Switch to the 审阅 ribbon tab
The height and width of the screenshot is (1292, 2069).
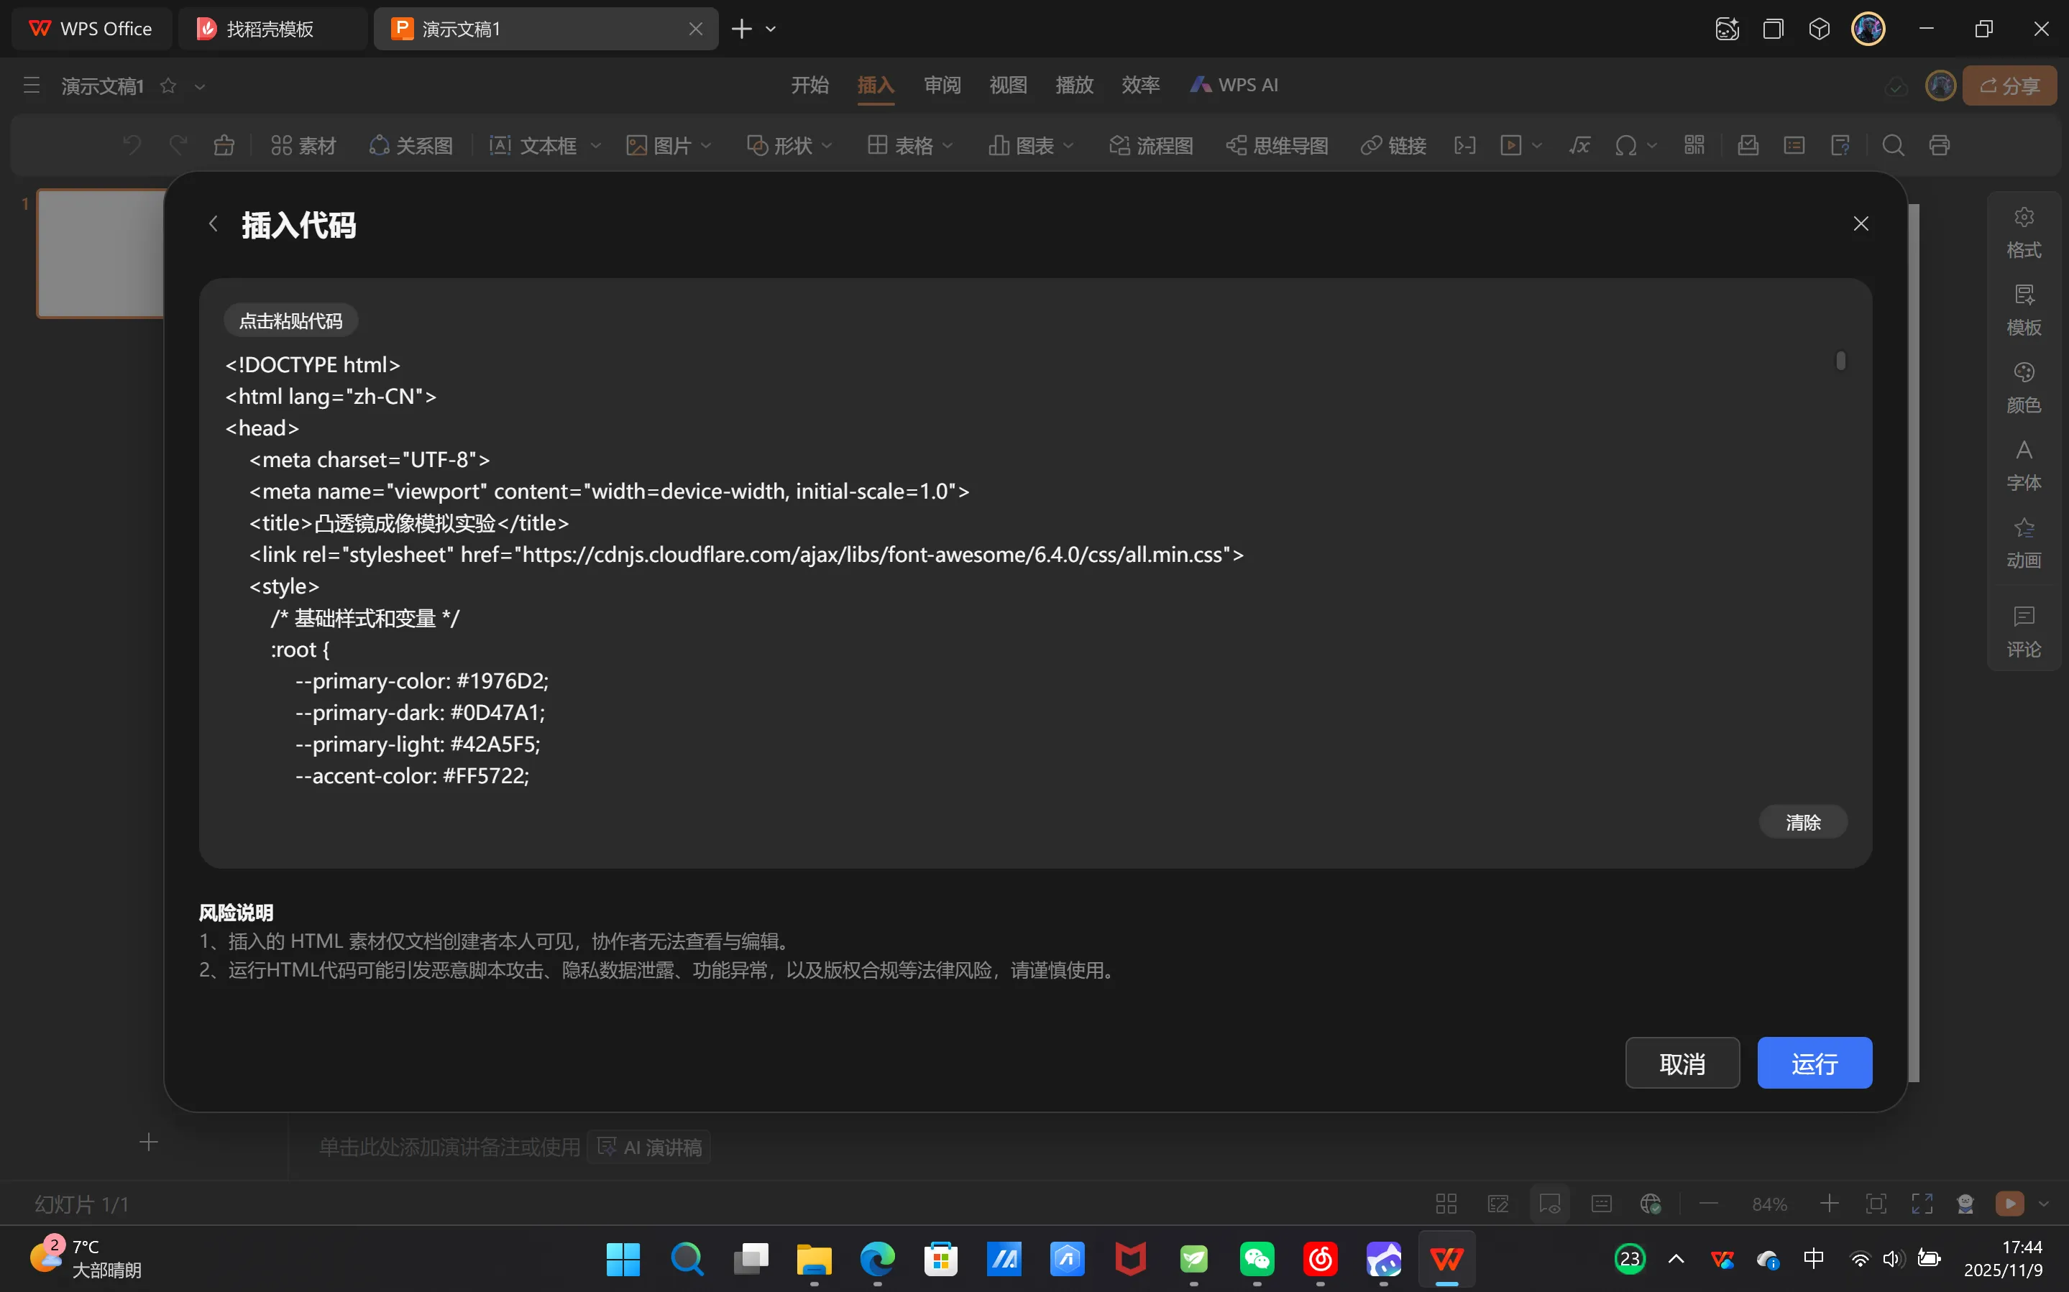(x=942, y=85)
